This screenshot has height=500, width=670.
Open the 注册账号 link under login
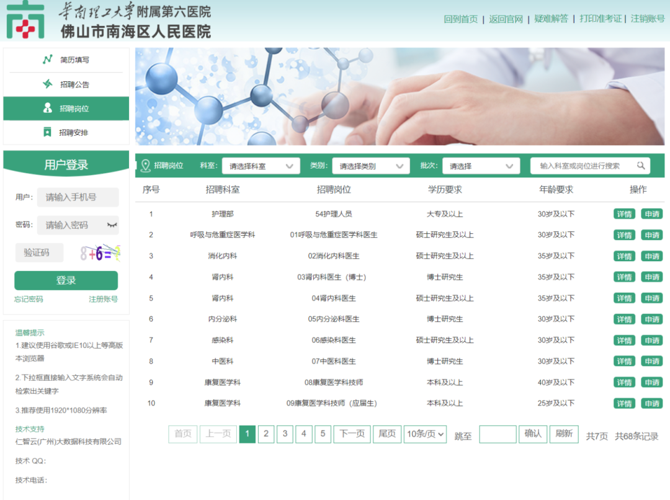pyautogui.click(x=103, y=299)
